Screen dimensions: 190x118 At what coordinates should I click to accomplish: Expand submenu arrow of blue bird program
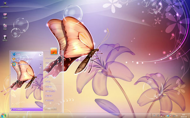[x=41, y=54]
